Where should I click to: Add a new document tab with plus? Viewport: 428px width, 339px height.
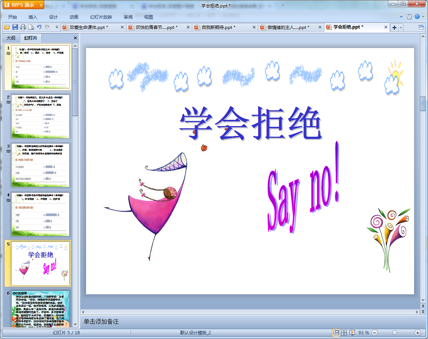tap(394, 27)
